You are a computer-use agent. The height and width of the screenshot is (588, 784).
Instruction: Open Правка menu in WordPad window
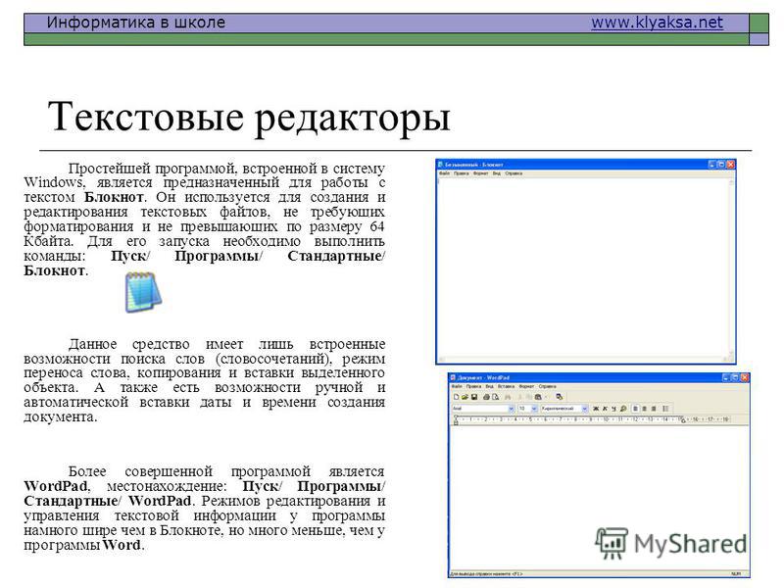[474, 386]
